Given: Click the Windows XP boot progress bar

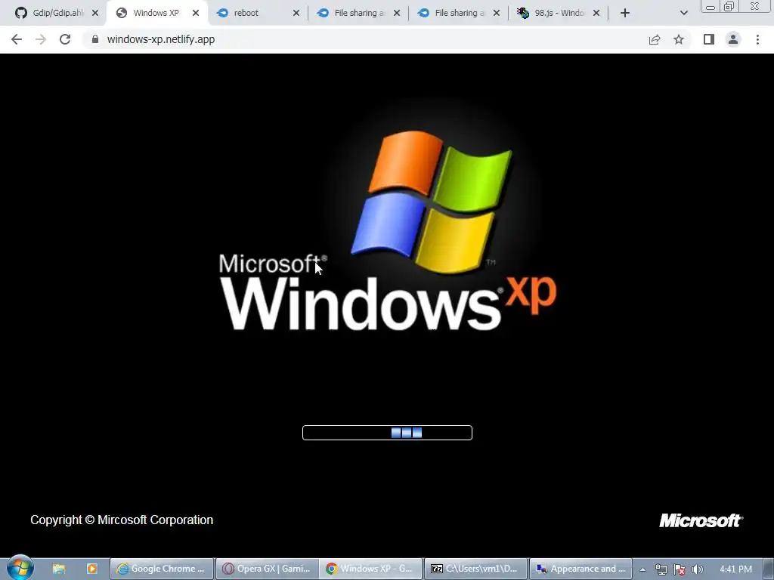Looking at the screenshot, I should 387,433.
